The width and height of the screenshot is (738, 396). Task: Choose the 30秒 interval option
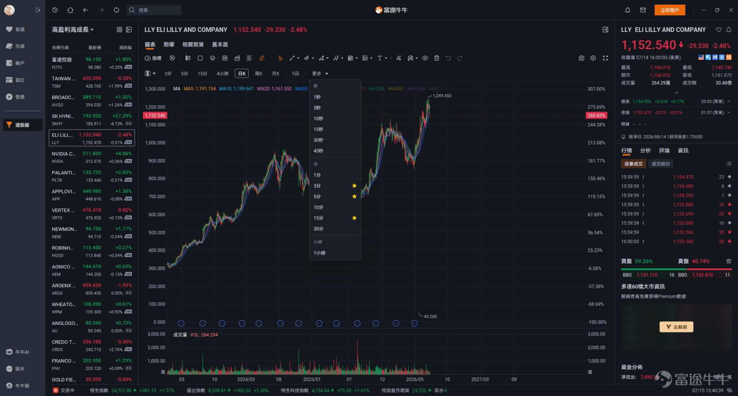(335, 140)
